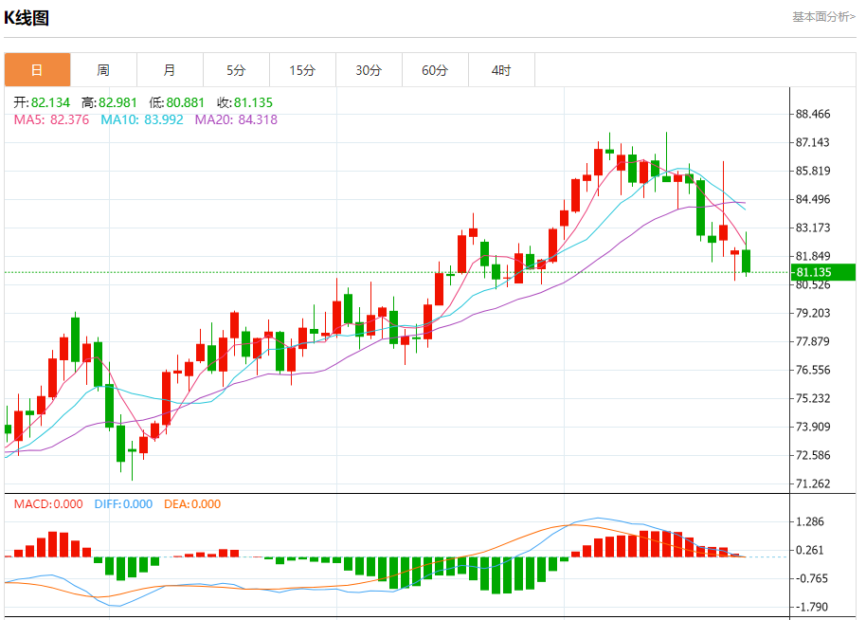
Task: Click the 88.466 price axis label
Action: tap(812, 114)
